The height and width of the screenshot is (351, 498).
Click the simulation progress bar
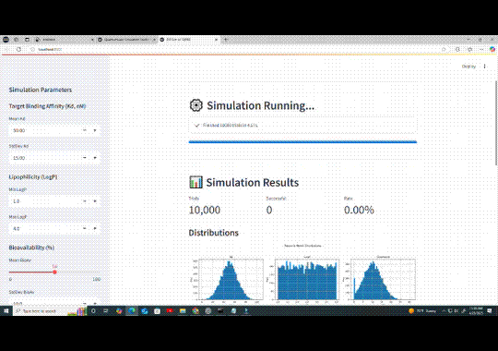[x=302, y=142]
